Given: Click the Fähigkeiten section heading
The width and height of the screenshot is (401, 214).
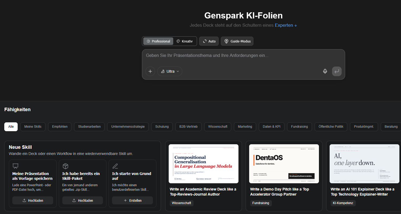Looking at the screenshot, I should pyautogui.click(x=17, y=110).
